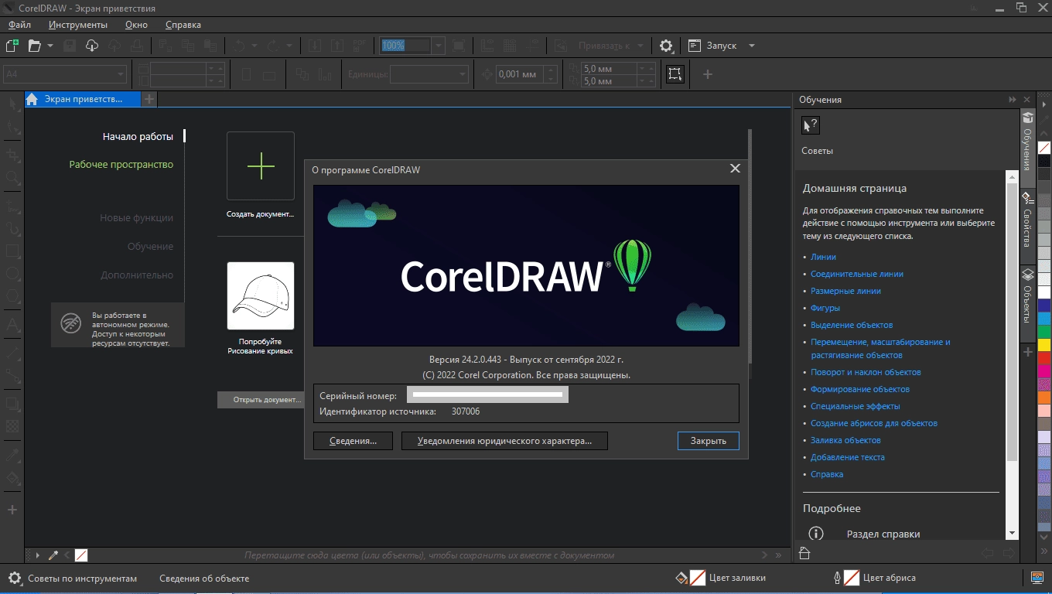Expand the dropdown arrow next to Open
1052x594 pixels.
[x=50, y=46]
